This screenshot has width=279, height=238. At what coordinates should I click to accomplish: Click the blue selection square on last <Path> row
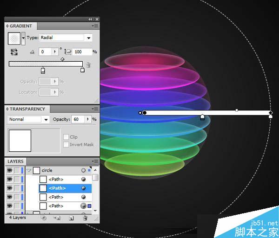[x=89, y=206]
